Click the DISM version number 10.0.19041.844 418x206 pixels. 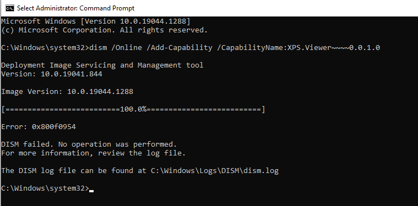pos(72,74)
